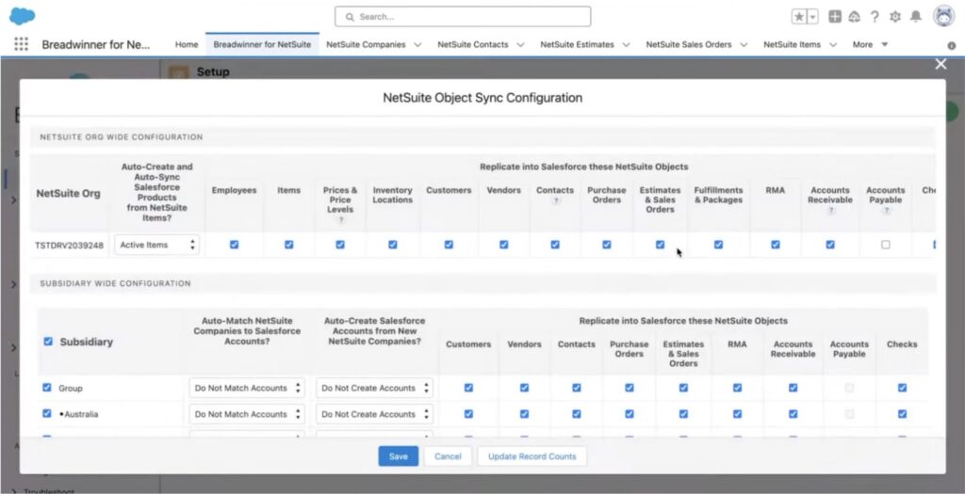Uncheck org-wide Contacts checkbox
This screenshot has height=494, width=965.
coord(555,245)
